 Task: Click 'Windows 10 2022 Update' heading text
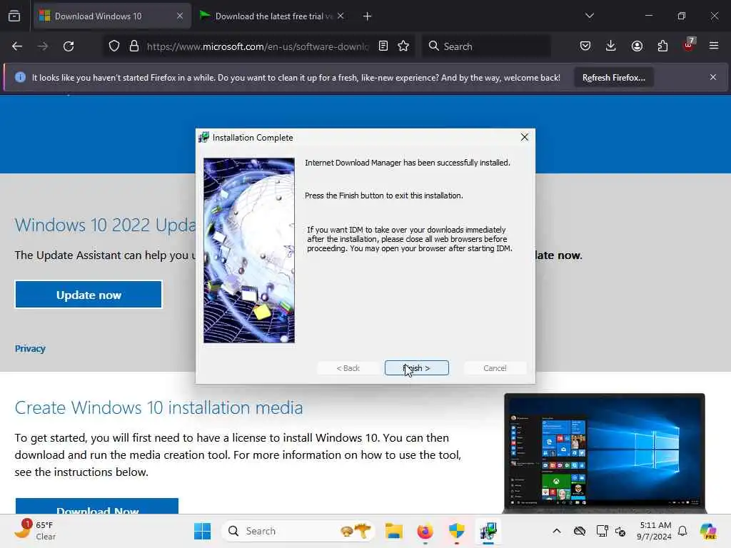(106, 225)
